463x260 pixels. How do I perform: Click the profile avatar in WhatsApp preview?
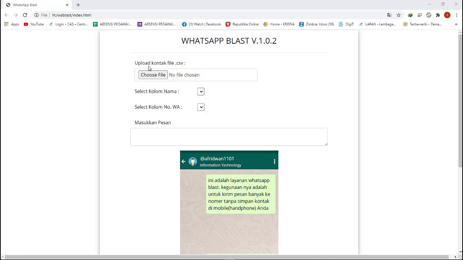[x=193, y=161]
